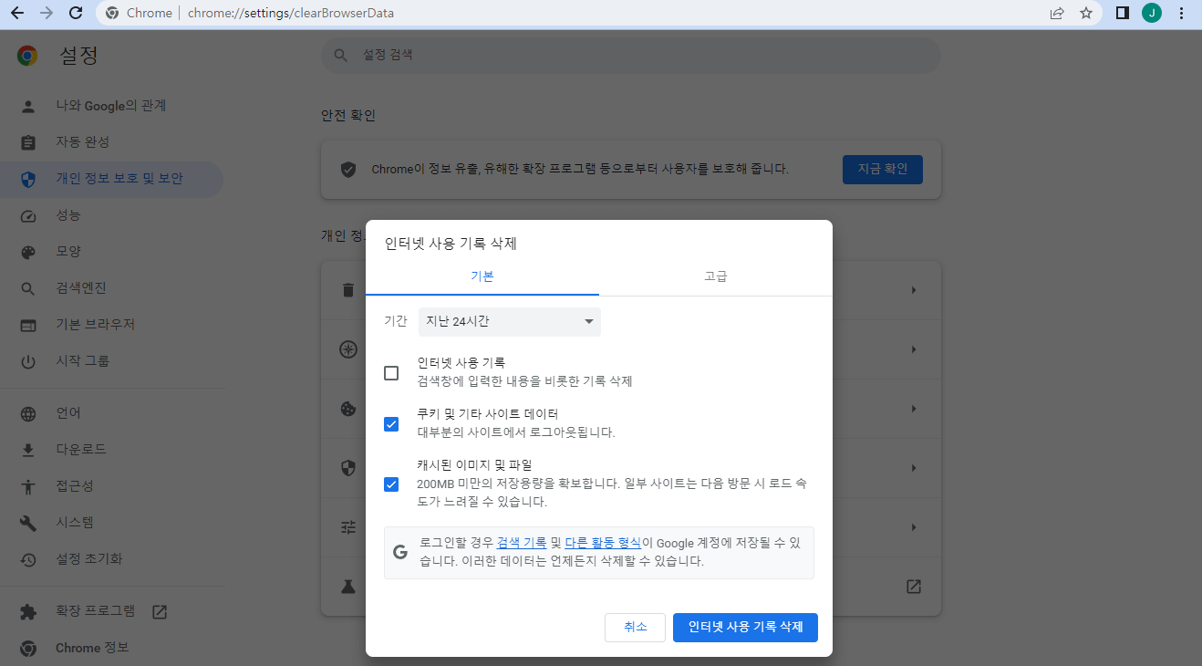1202x666 pixels.
Task: Open 시스템 settings via the wrench icon
Action: click(27, 522)
